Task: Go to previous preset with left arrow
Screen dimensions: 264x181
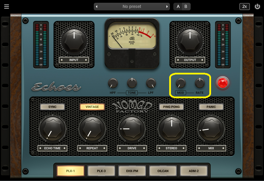Action: pos(97,7)
